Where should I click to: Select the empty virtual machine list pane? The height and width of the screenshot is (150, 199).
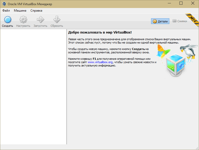pyautogui.click(x=33, y=87)
